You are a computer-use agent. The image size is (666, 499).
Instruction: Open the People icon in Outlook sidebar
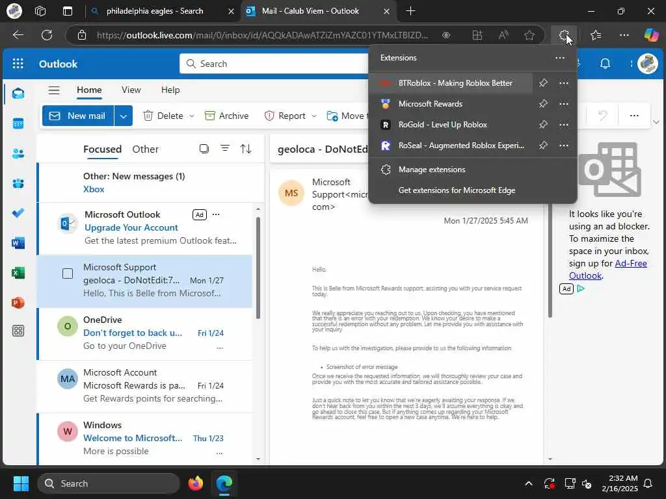(18, 153)
